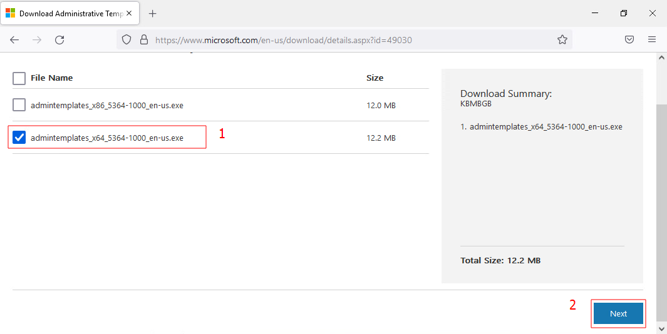Click the browser back arrow
Screen dimensions: 667x334
click(x=14, y=39)
